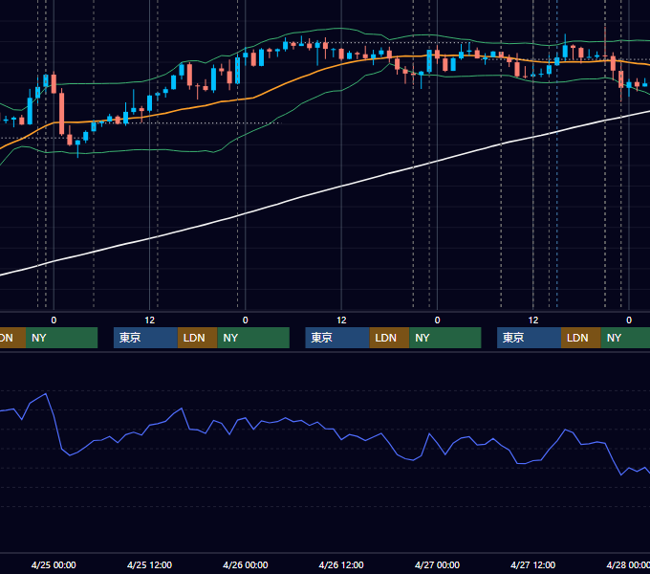Pick the NY session bar on 4/27
This screenshot has width=650, height=574.
click(x=625, y=338)
